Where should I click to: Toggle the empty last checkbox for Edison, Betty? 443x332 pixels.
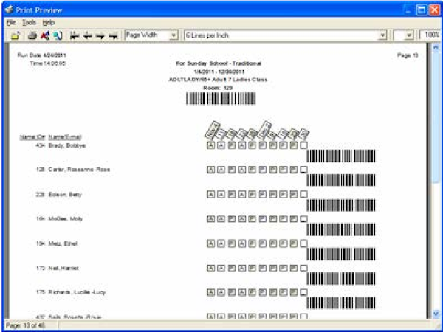tap(303, 195)
